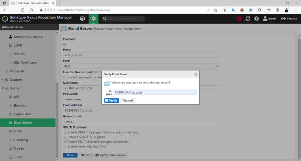Viewport: 301px width, 161px height.
Task: Click the translate extension icon
Action: pos(233,10)
